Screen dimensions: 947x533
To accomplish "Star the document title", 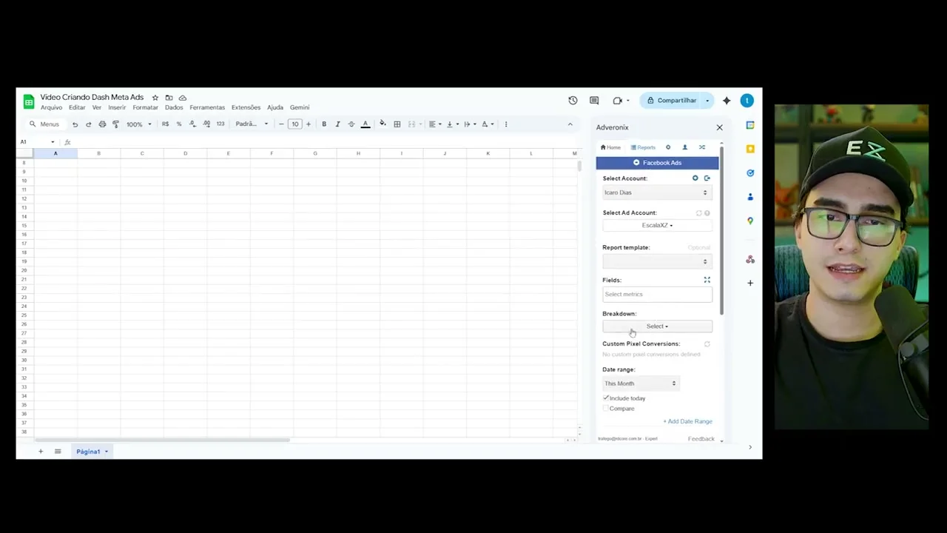I will [155, 98].
